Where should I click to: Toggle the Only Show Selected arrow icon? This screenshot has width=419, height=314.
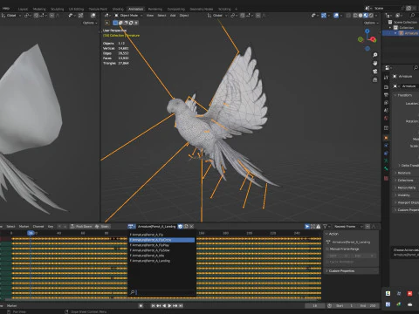coord(307,226)
